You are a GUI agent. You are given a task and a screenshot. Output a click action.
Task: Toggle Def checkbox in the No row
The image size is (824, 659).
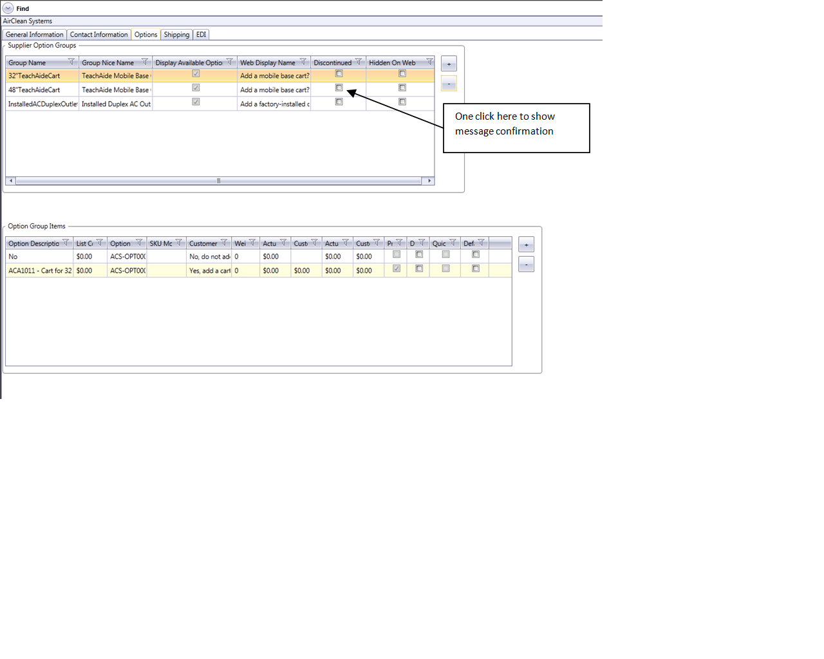[x=476, y=255]
